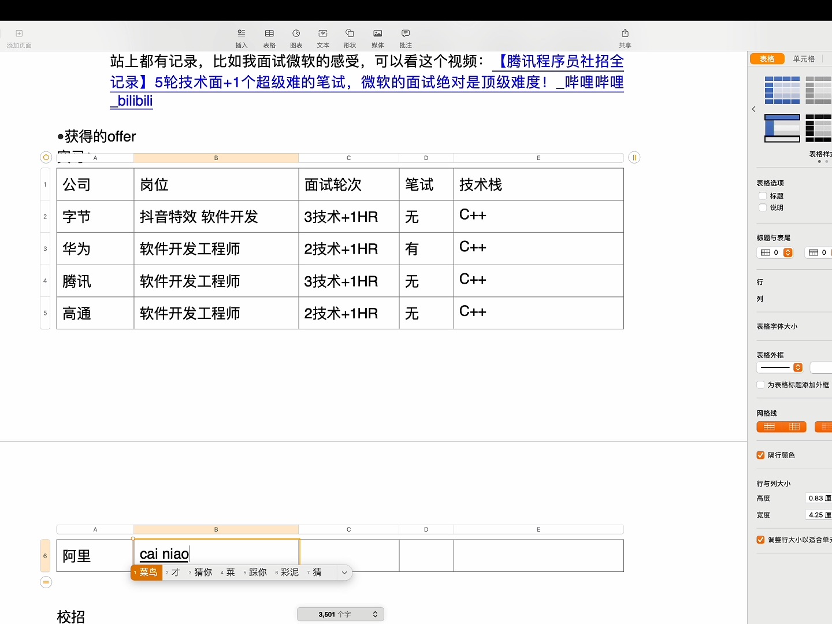Image resolution: width=832 pixels, height=624 pixels.
Task: Select column E header in lower table
Action: [x=538, y=529]
